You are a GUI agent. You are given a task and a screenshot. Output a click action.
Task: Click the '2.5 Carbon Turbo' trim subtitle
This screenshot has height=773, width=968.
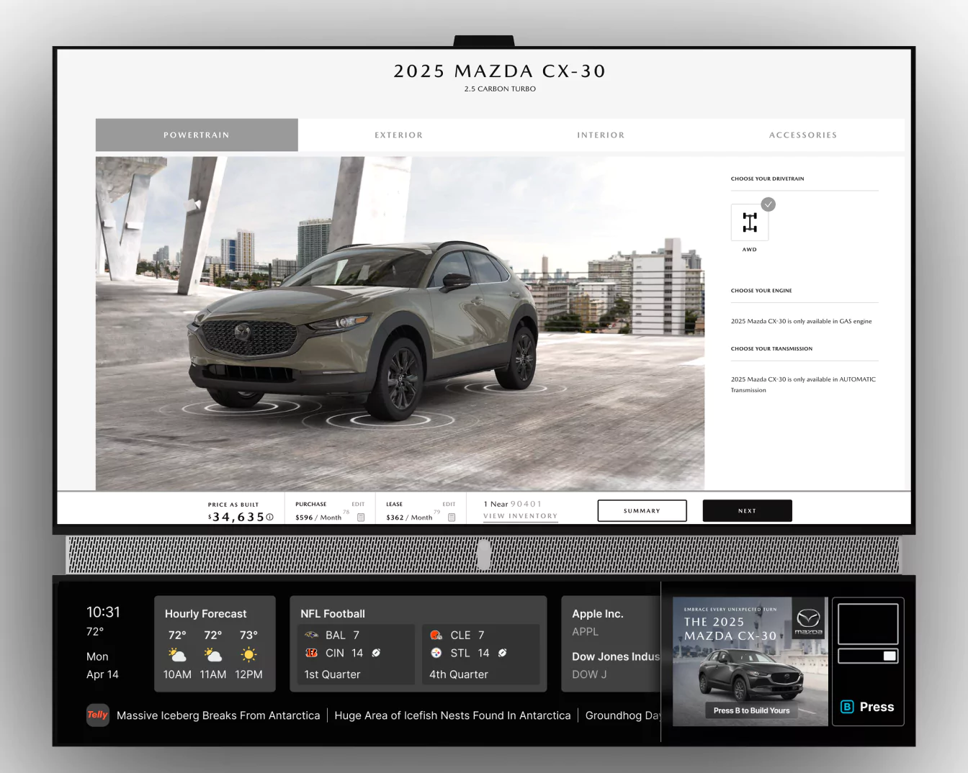click(500, 89)
